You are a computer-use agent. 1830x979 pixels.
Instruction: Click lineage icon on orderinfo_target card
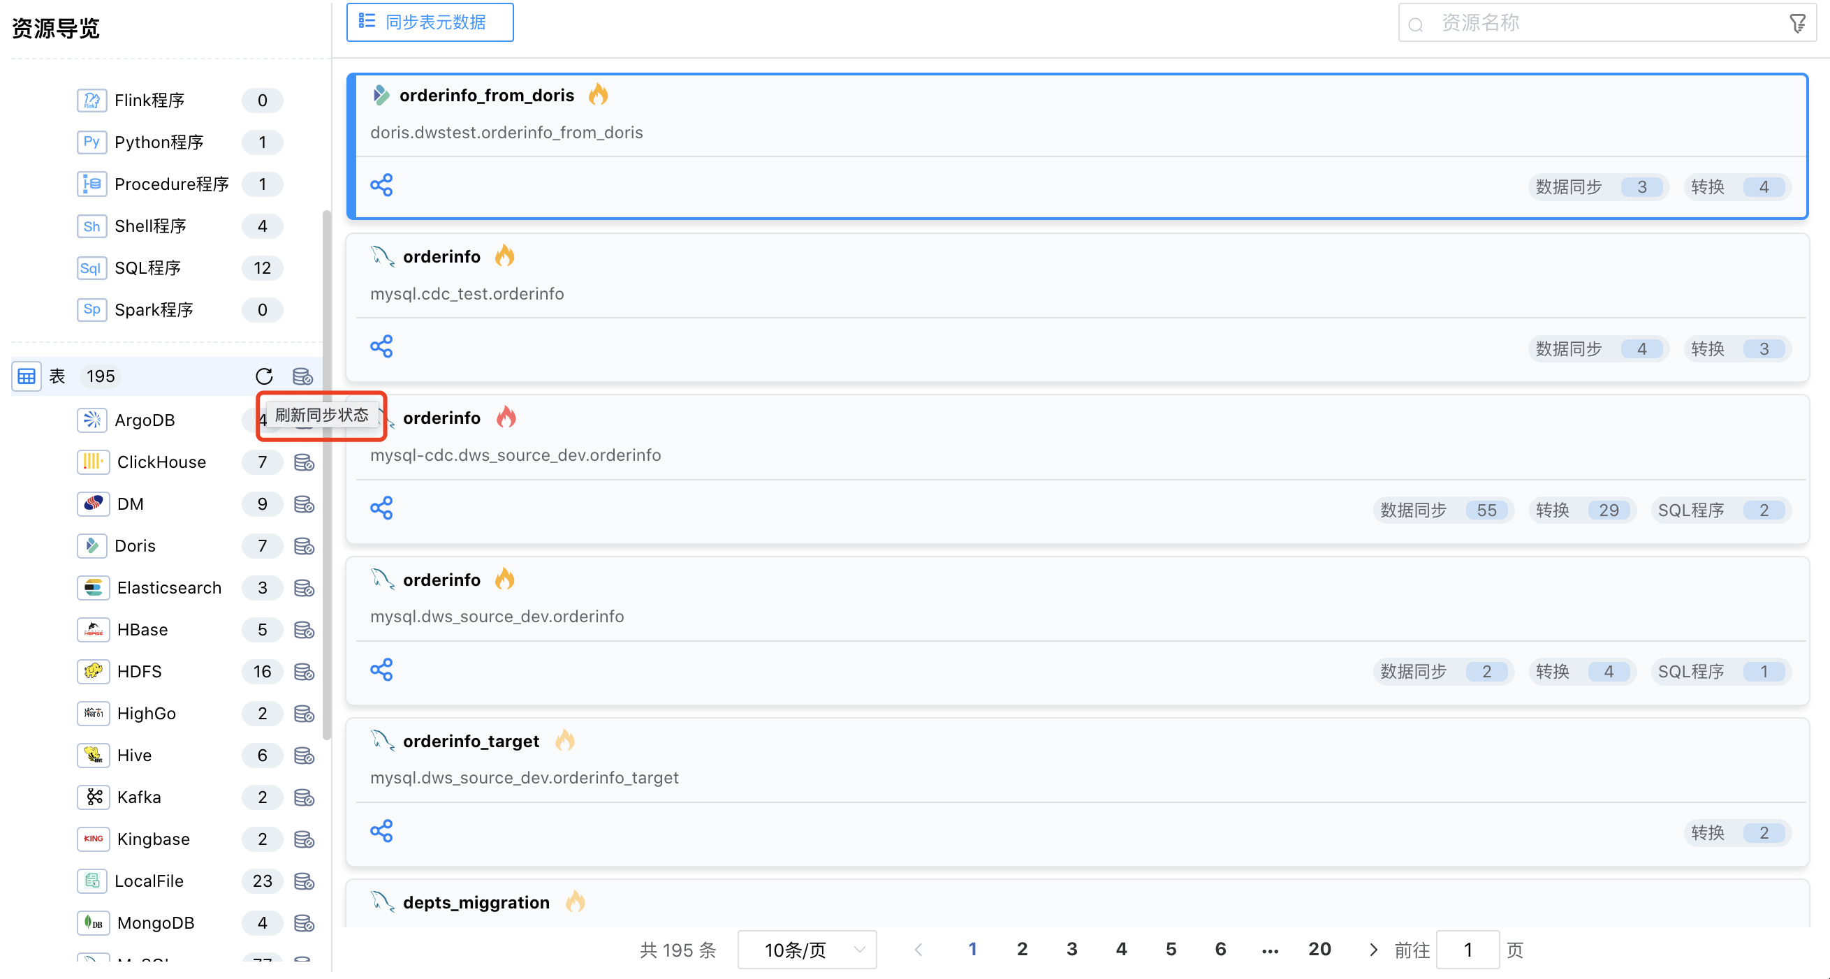(381, 830)
